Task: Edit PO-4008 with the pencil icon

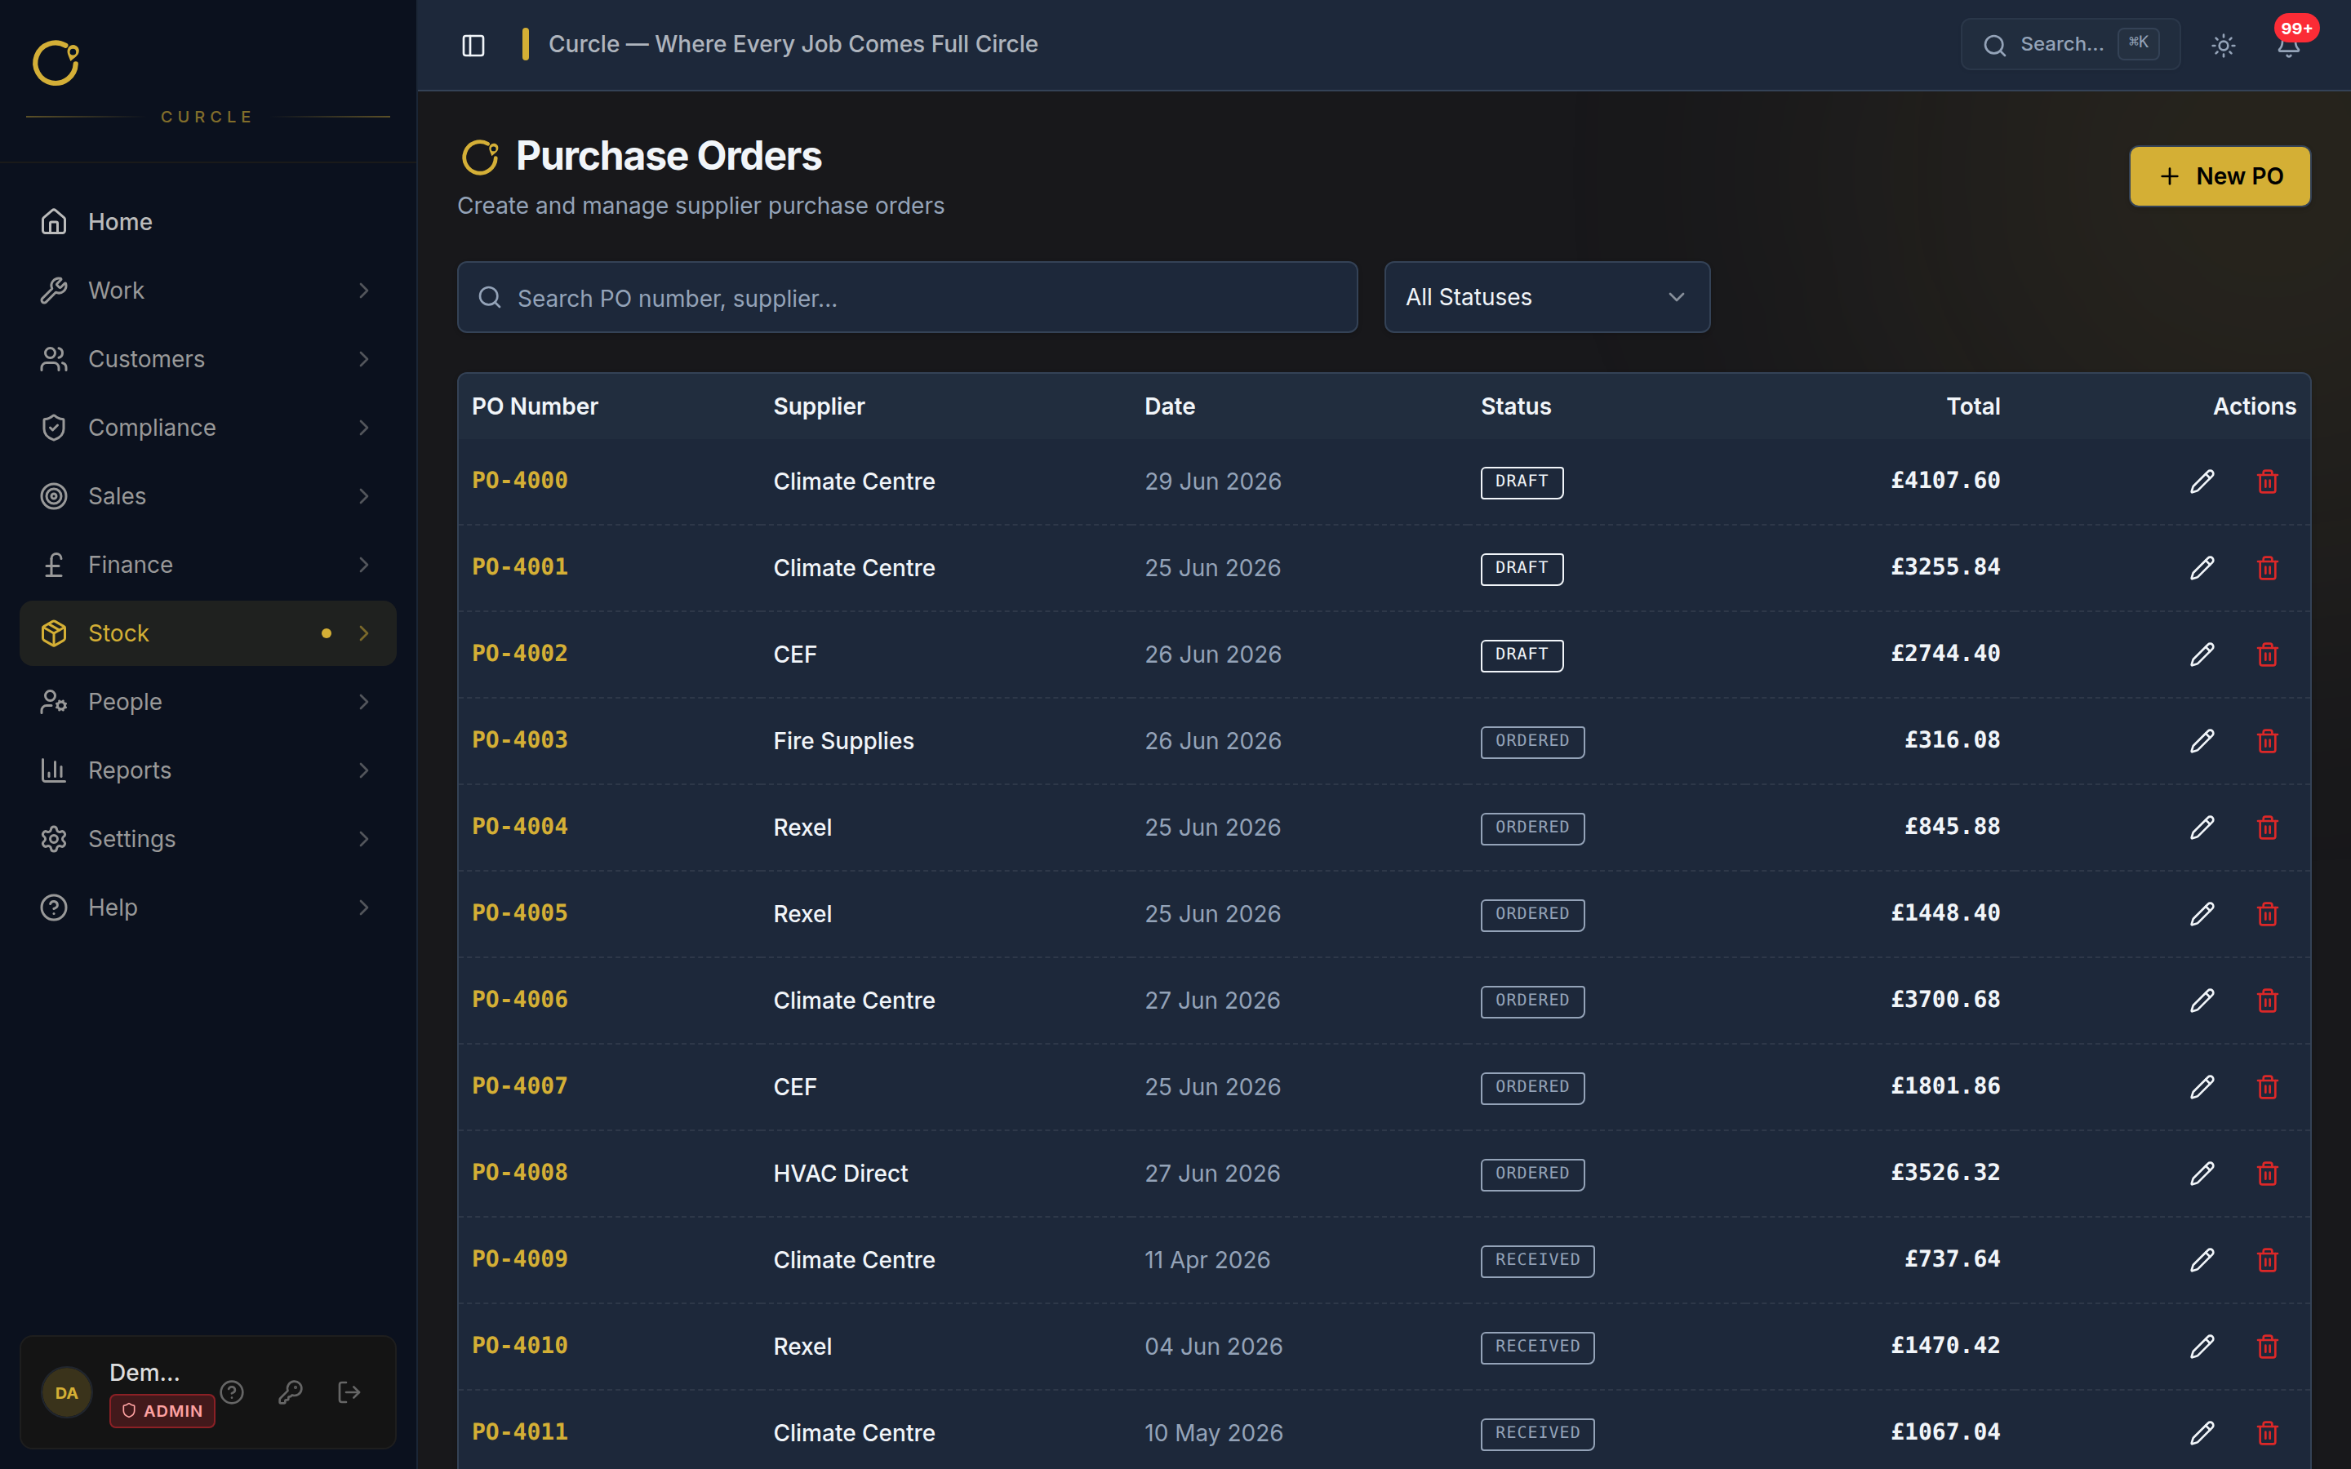Action: point(2202,1174)
